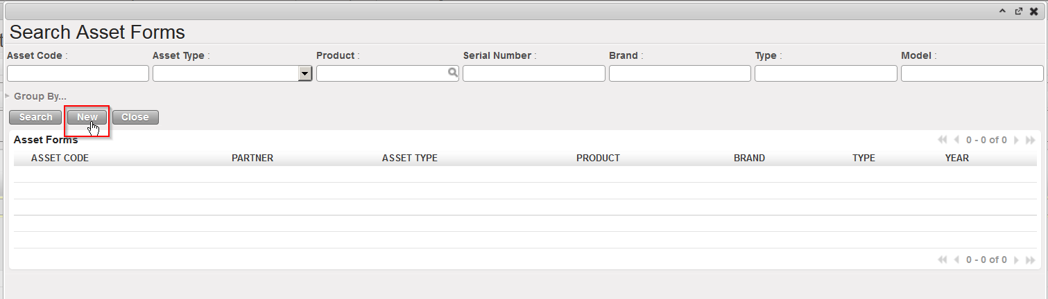Screen dimensions: 1048x299
Task: Go to last page in bottom pager
Action: coord(1031,260)
